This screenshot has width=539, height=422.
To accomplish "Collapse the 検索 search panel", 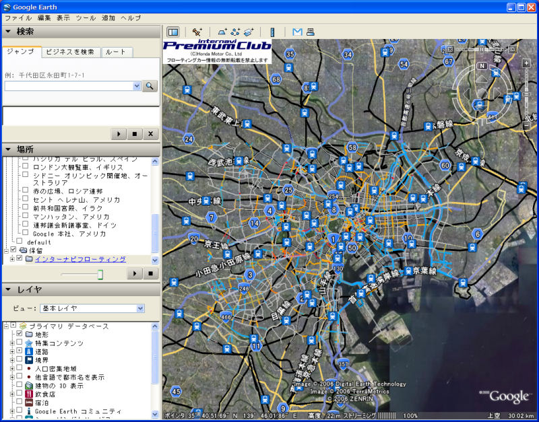I will point(8,31).
